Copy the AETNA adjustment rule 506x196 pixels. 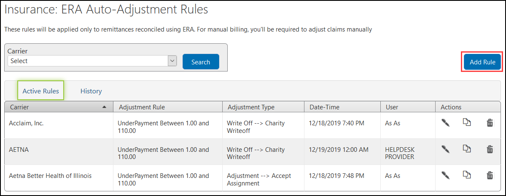coord(467,149)
